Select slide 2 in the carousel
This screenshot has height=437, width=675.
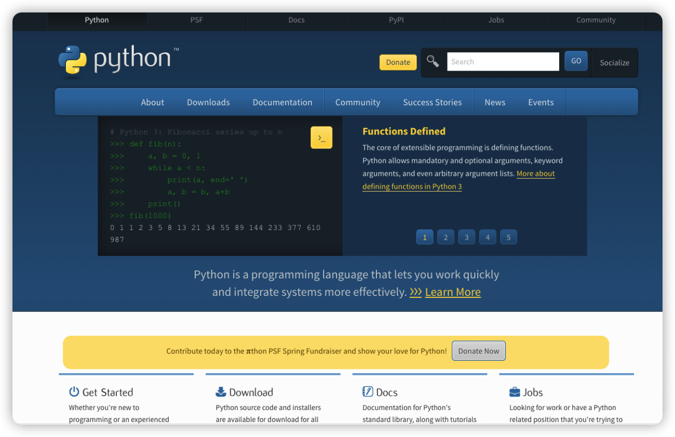pyautogui.click(x=446, y=237)
